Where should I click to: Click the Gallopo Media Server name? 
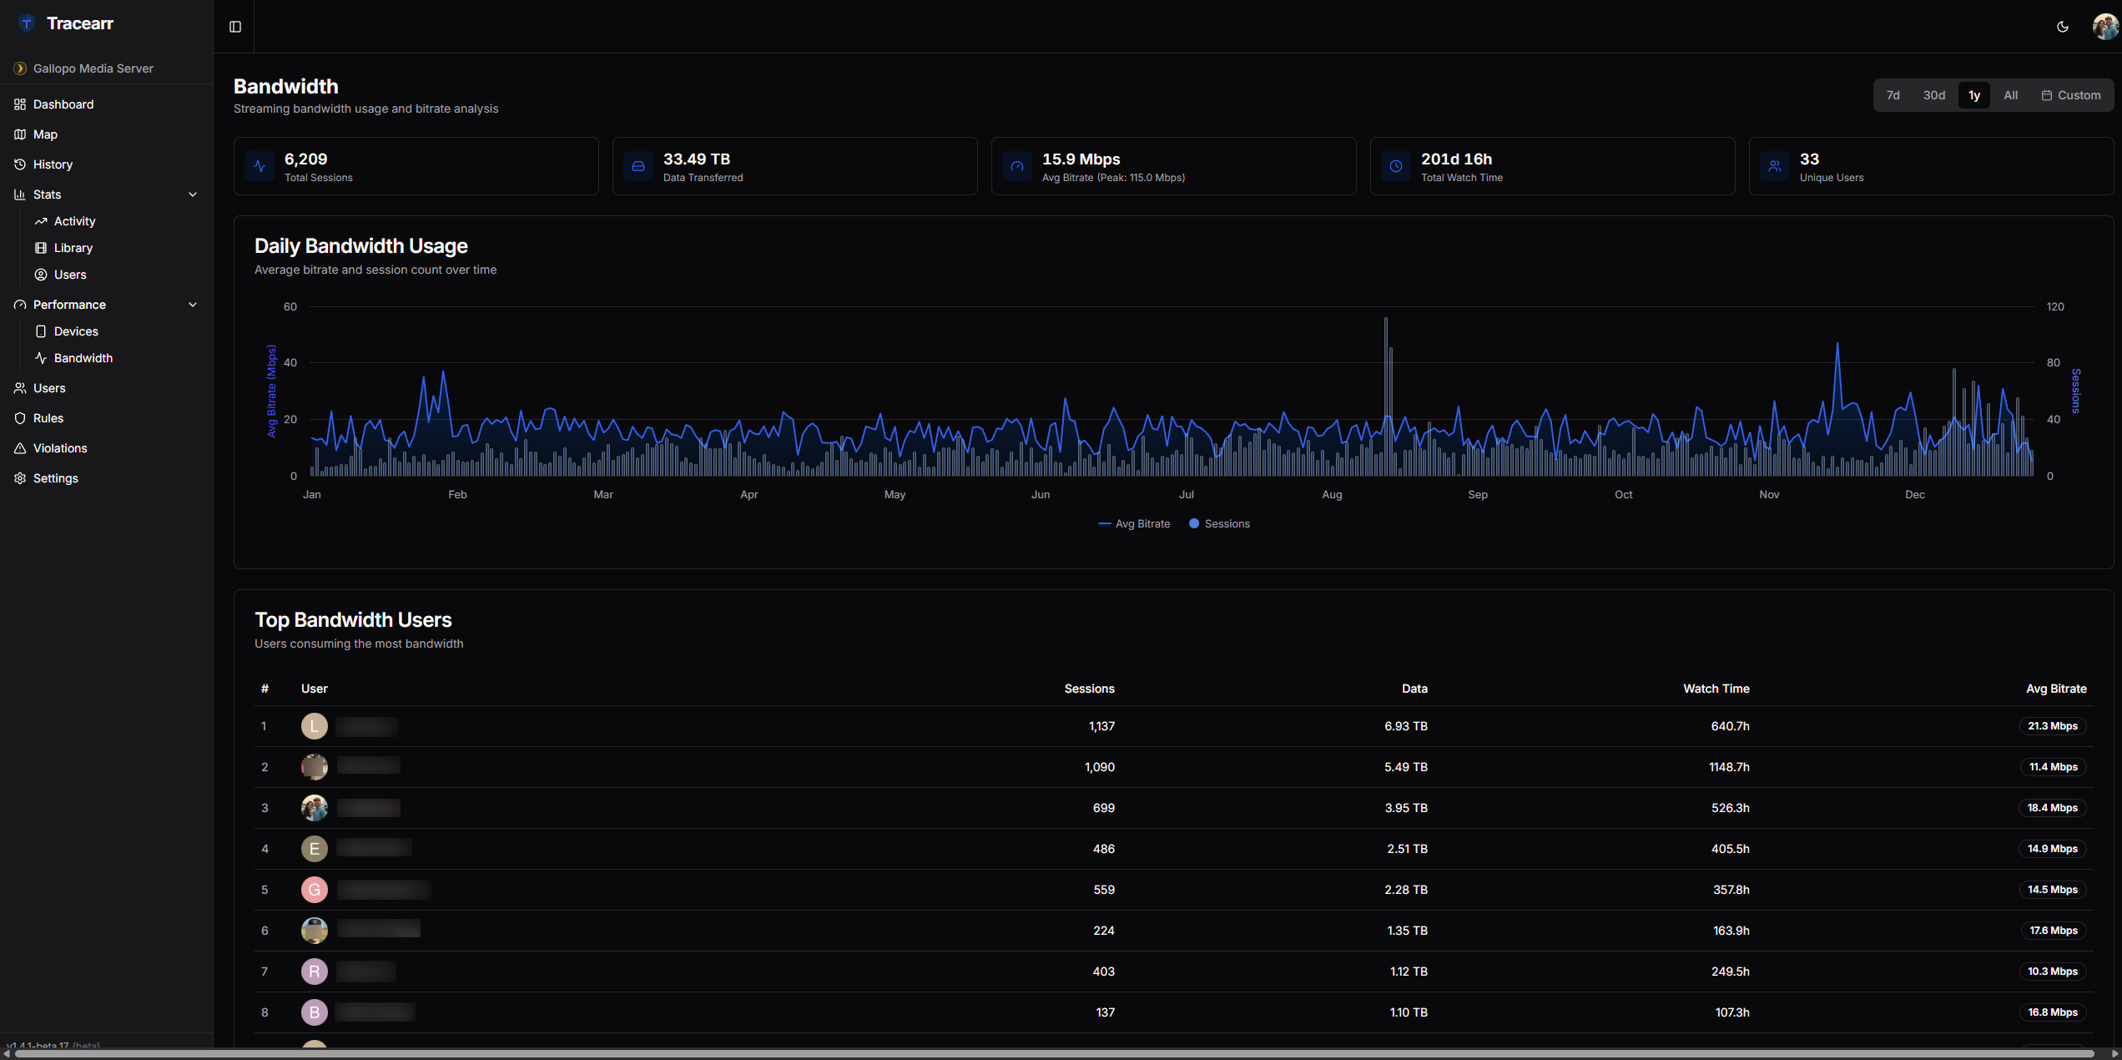tap(93, 68)
